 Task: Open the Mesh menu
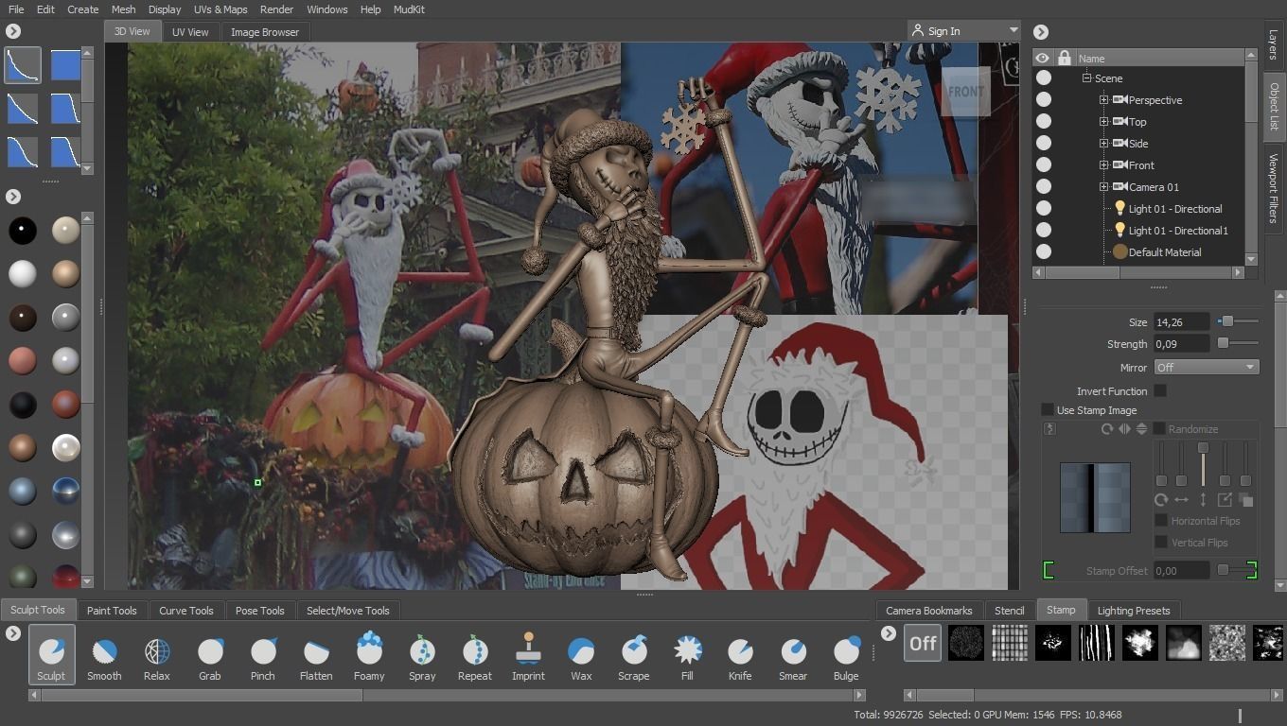(x=123, y=9)
